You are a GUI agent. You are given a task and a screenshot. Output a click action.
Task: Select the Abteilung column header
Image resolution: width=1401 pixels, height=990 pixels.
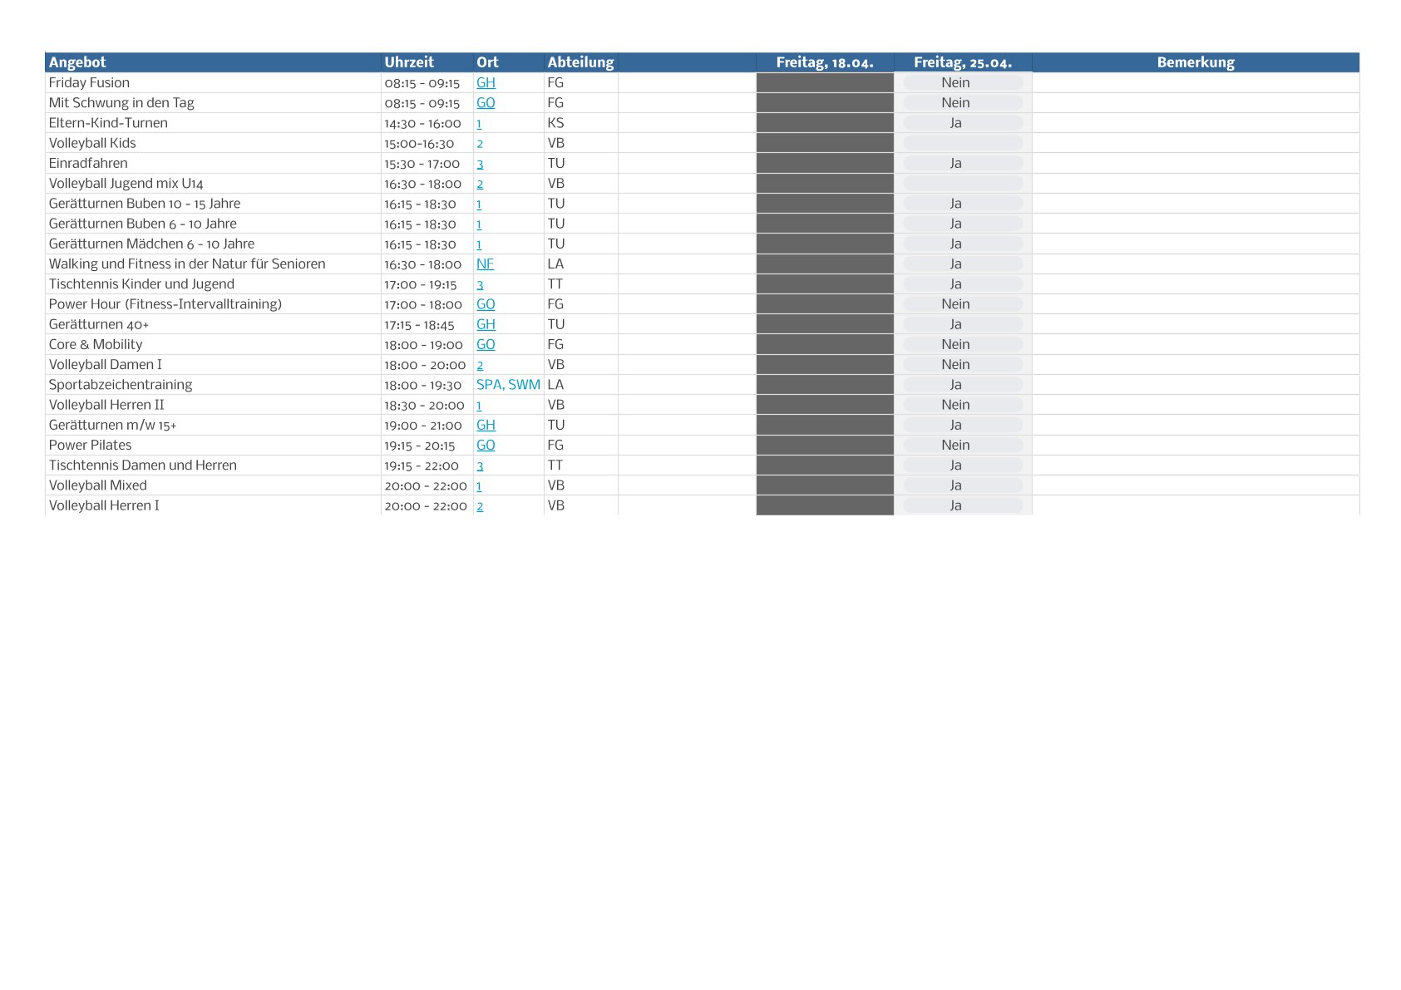pyautogui.click(x=581, y=62)
